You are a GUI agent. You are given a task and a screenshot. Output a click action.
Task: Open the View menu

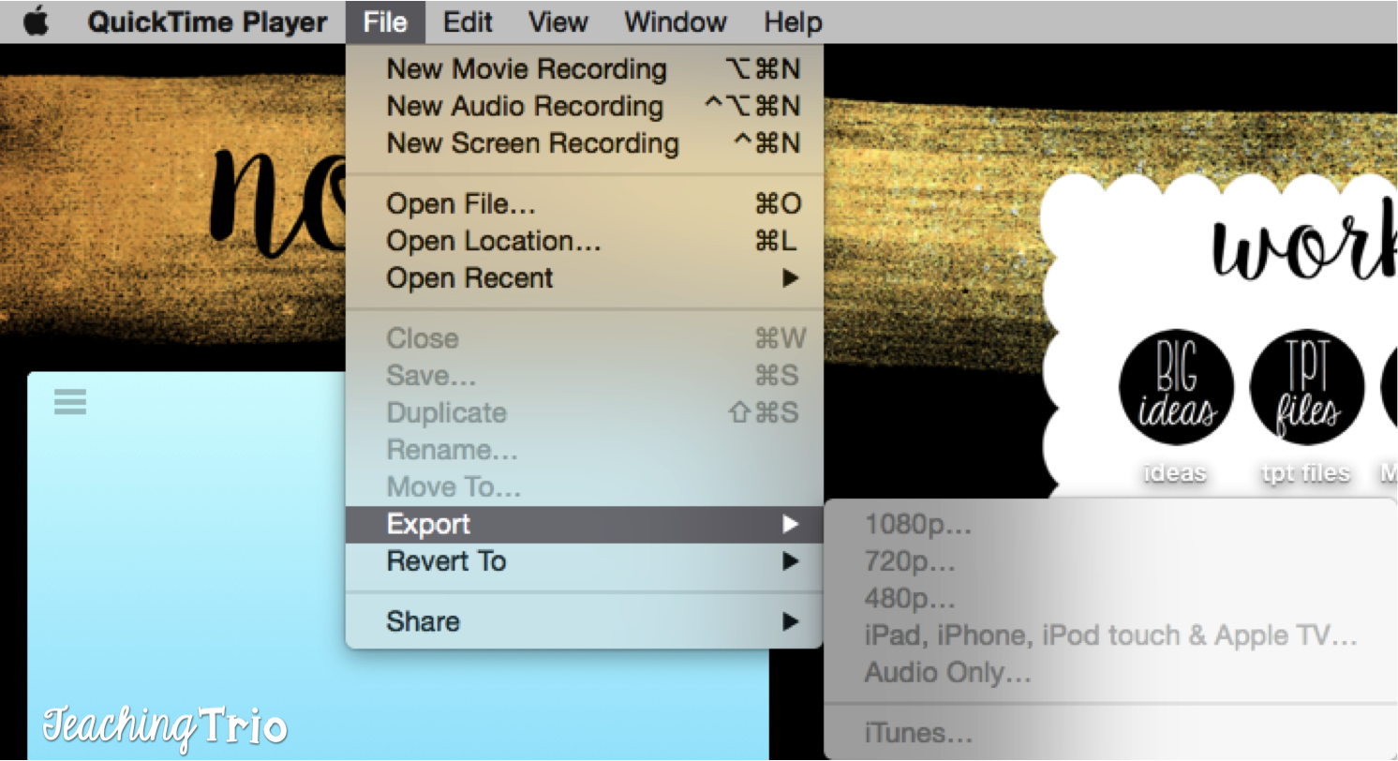pos(559,22)
